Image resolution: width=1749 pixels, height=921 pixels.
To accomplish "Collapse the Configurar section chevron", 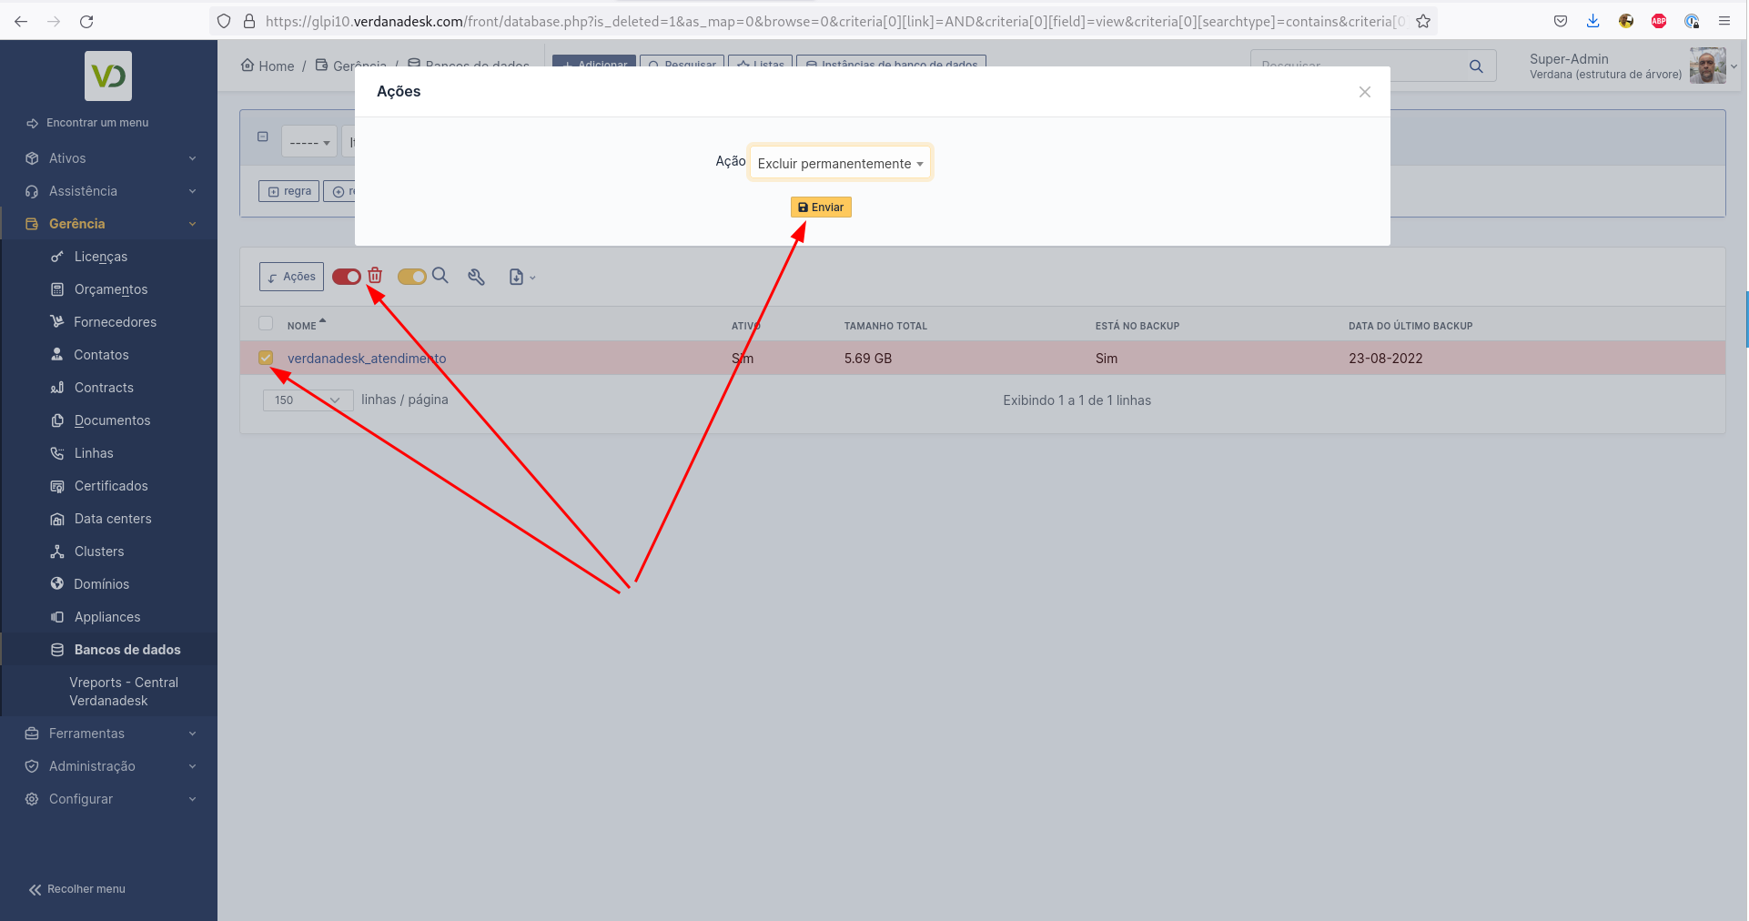I will click(x=191, y=798).
